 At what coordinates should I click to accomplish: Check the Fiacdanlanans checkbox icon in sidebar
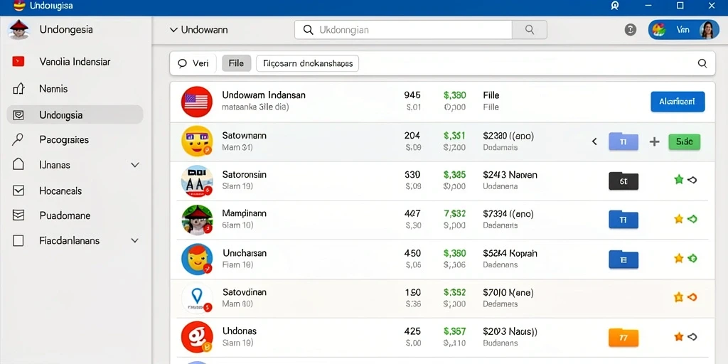click(18, 240)
